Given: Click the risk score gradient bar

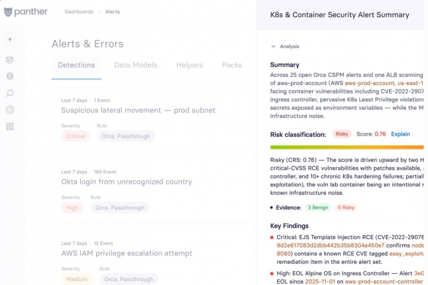Looking at the screenshot, I should tap(346, 147).
